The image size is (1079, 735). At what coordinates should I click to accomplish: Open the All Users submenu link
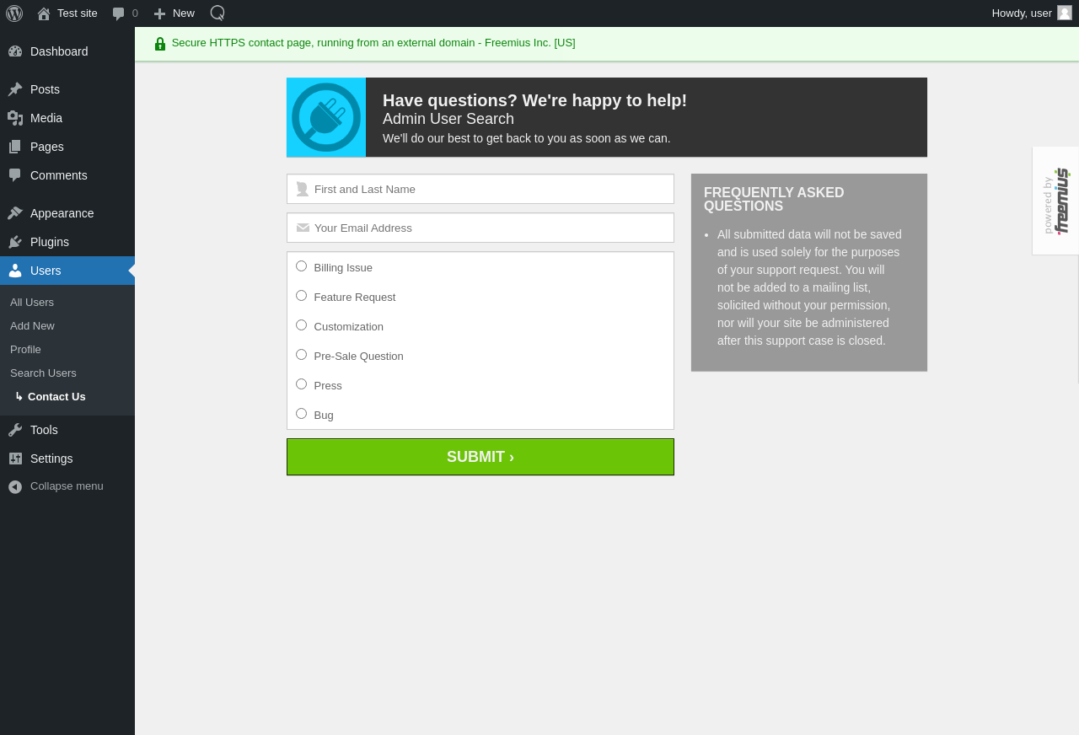32,302
